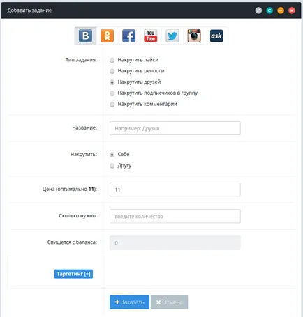Image resolution: width=303 pixels, height=317 pixels.
Task: Select Накрутить комментарии radio option
Action: [x=112, y=105]
